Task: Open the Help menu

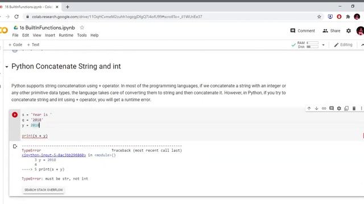Action: pyautogui.click(x=94, y=35)
